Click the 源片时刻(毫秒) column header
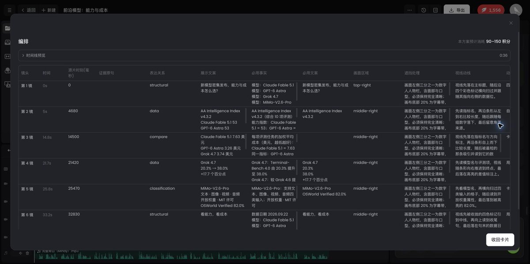Screen dimensions: 530x264 point(79,73)
